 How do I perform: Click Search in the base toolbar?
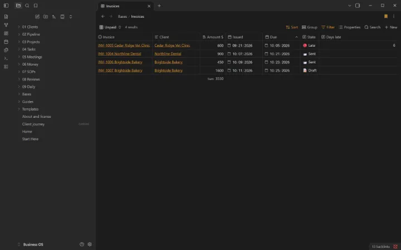373,27
